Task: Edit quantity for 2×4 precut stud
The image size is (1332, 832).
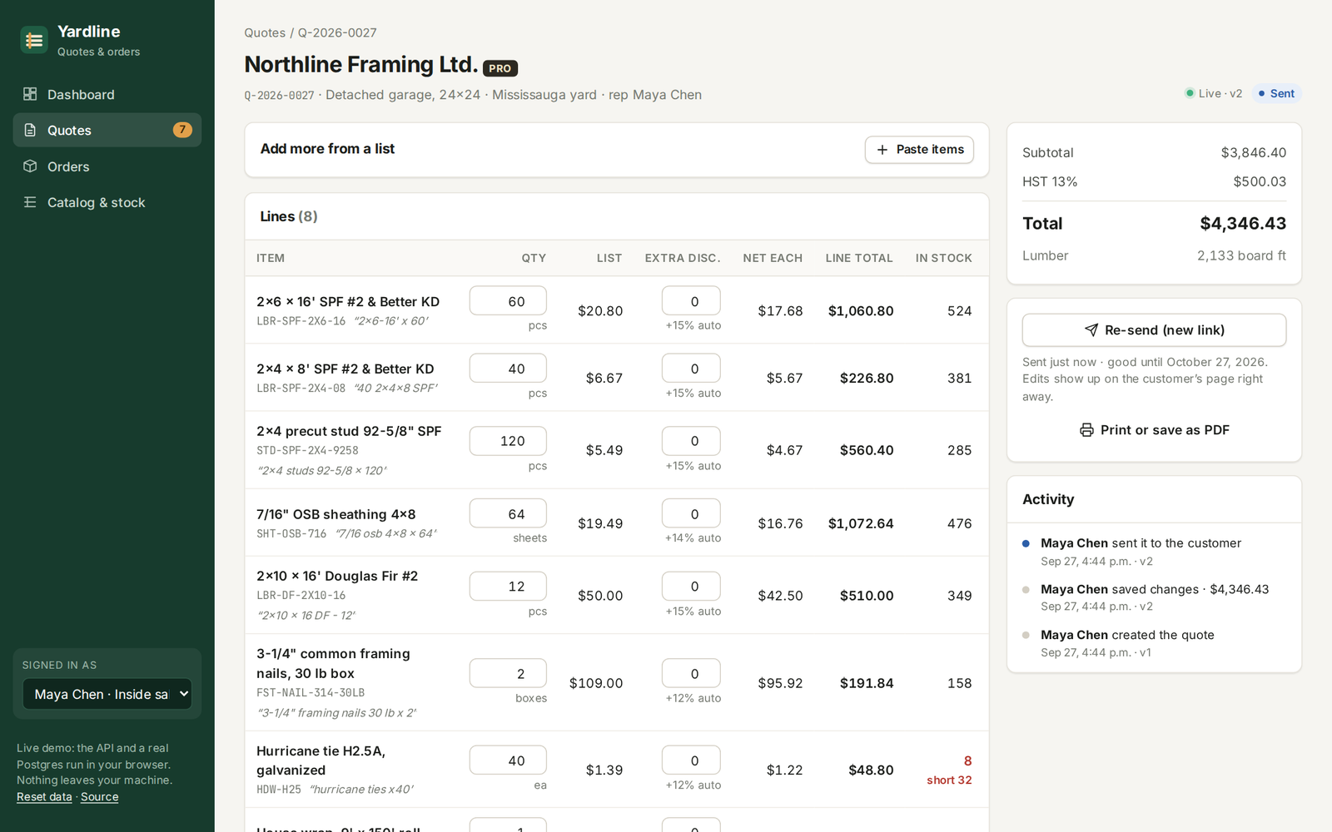Action: click(x=508, y=441)
